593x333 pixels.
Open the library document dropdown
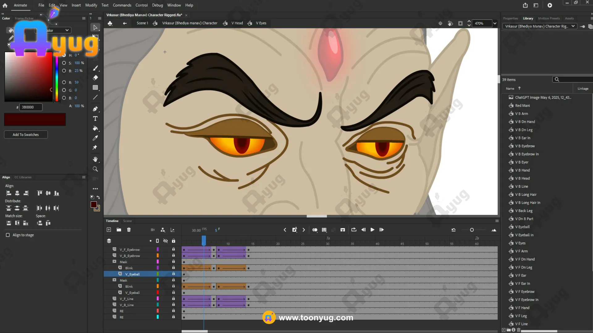tap(573, 26)
